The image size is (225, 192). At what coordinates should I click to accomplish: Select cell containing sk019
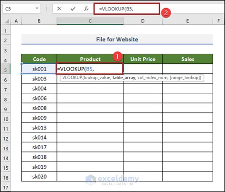(x=39, y=167)
